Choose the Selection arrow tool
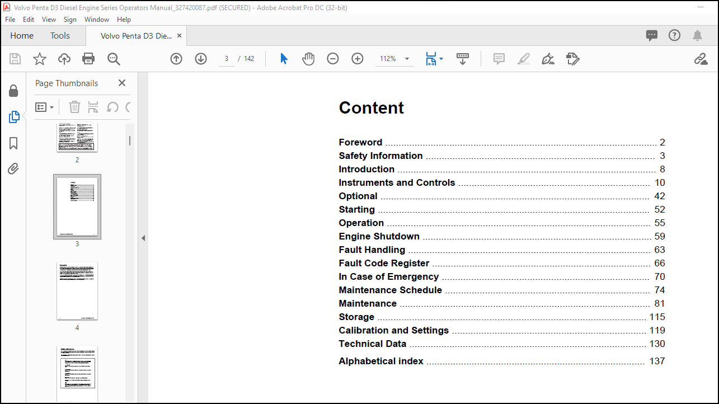719x404 pixels. (x=284, y=59)
